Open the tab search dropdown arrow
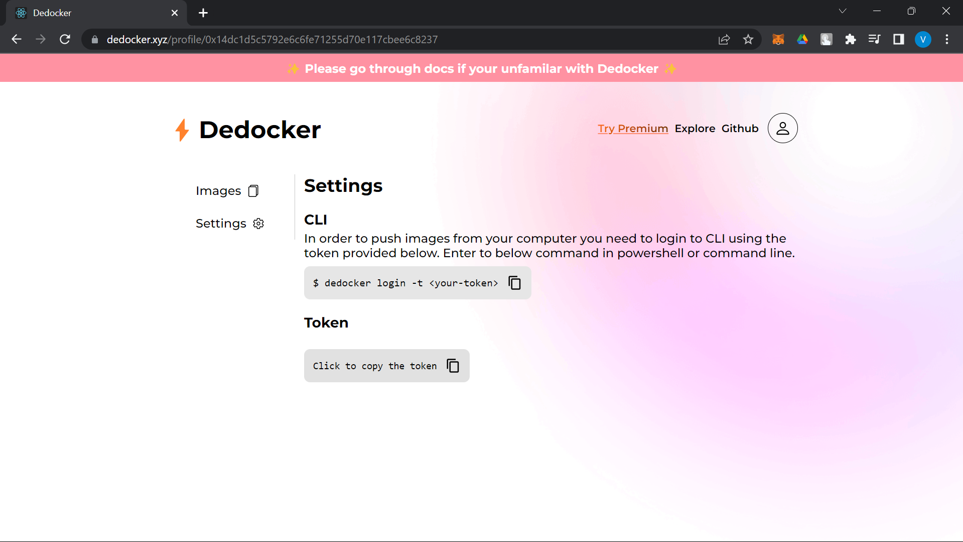The width and height of the screenshot is (963, 542). tap(843, 11)
